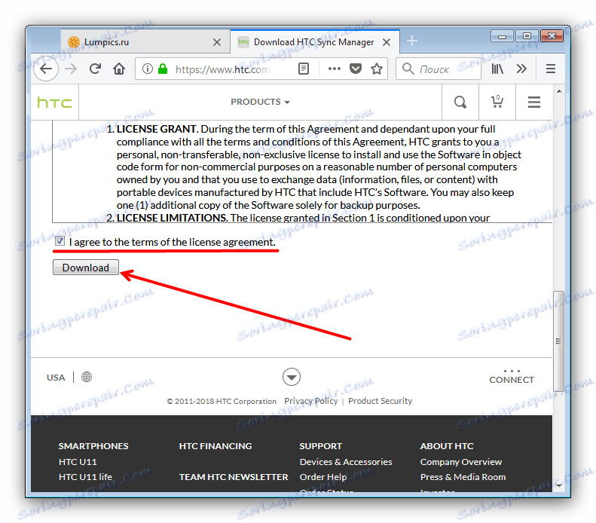Toggle reader view icon in address bar
Viewport: 596px width, 523px height.
[304, 69]
